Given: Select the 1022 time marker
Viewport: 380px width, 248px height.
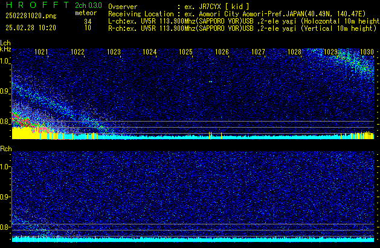Looking at the screenshot, I should point(77,52).
